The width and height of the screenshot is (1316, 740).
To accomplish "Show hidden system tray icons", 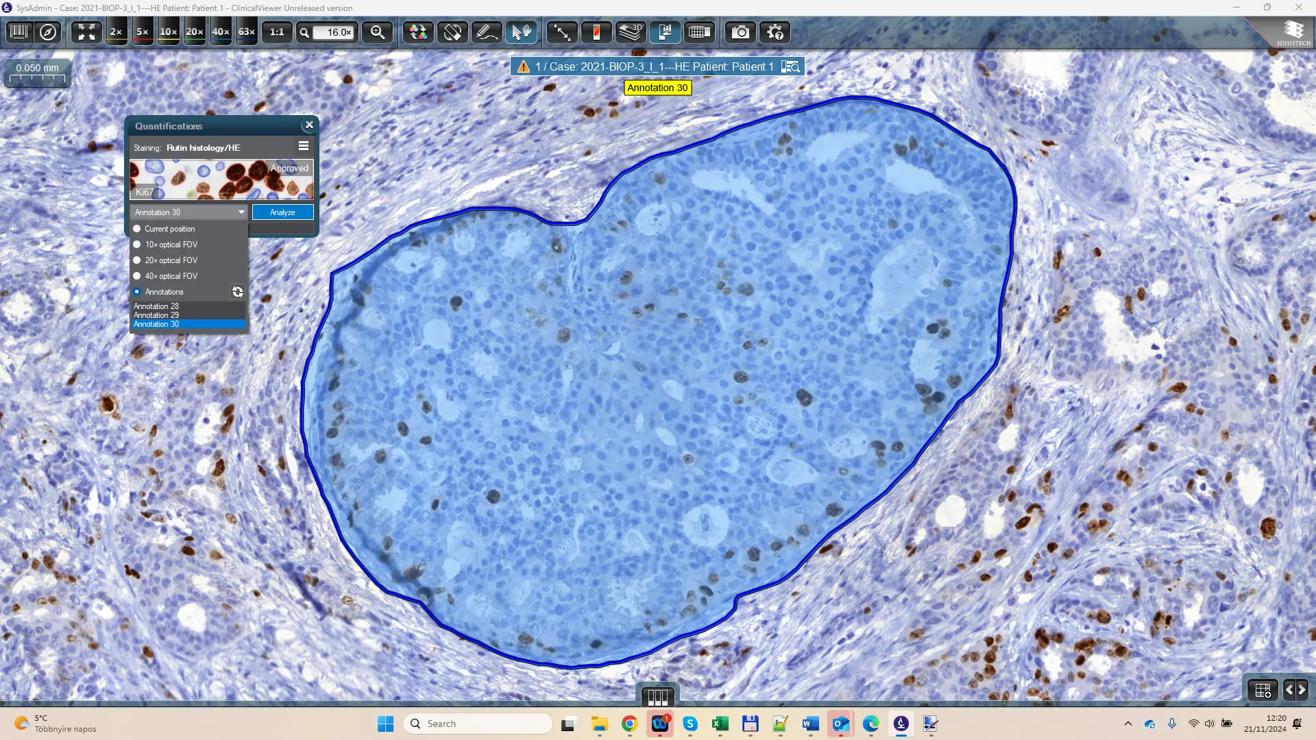I will pos(1128,724).
